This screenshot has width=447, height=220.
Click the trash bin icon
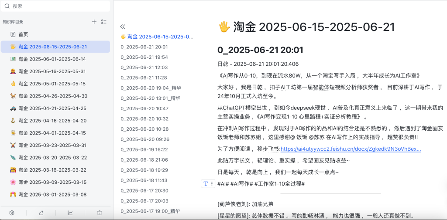(x=100, y=213)
